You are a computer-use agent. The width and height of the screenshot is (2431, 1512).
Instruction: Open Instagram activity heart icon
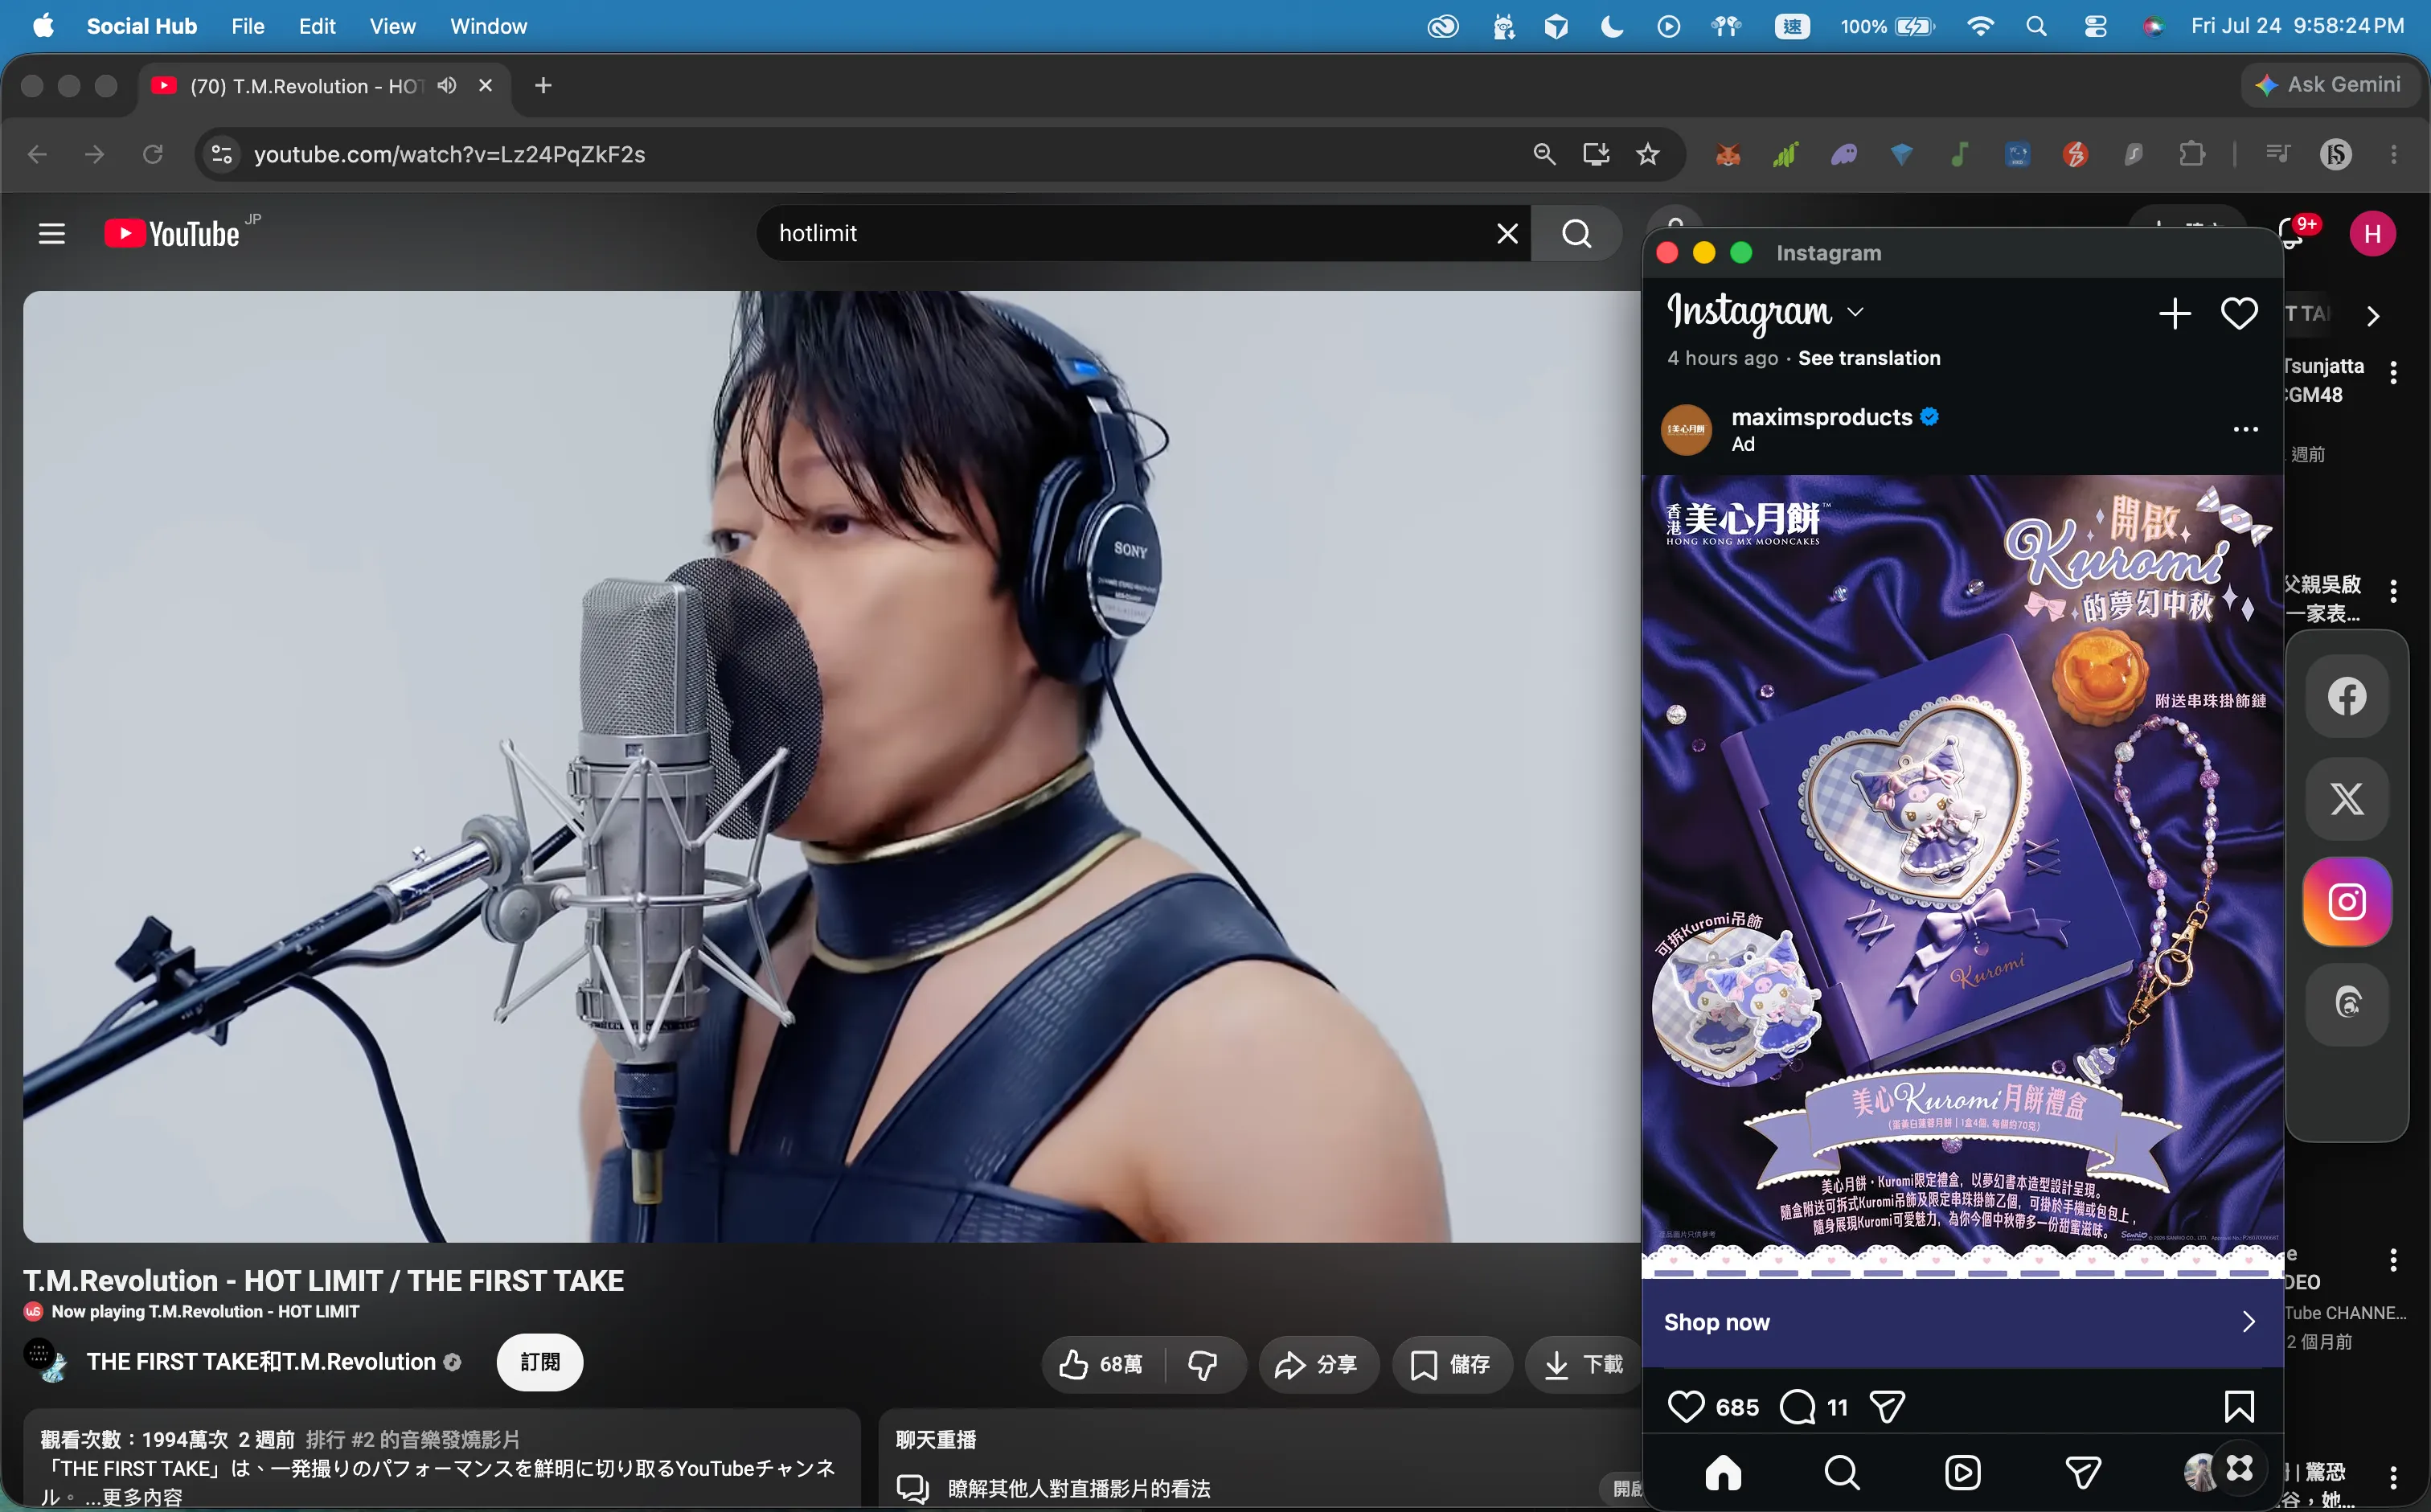(2239, 313)
